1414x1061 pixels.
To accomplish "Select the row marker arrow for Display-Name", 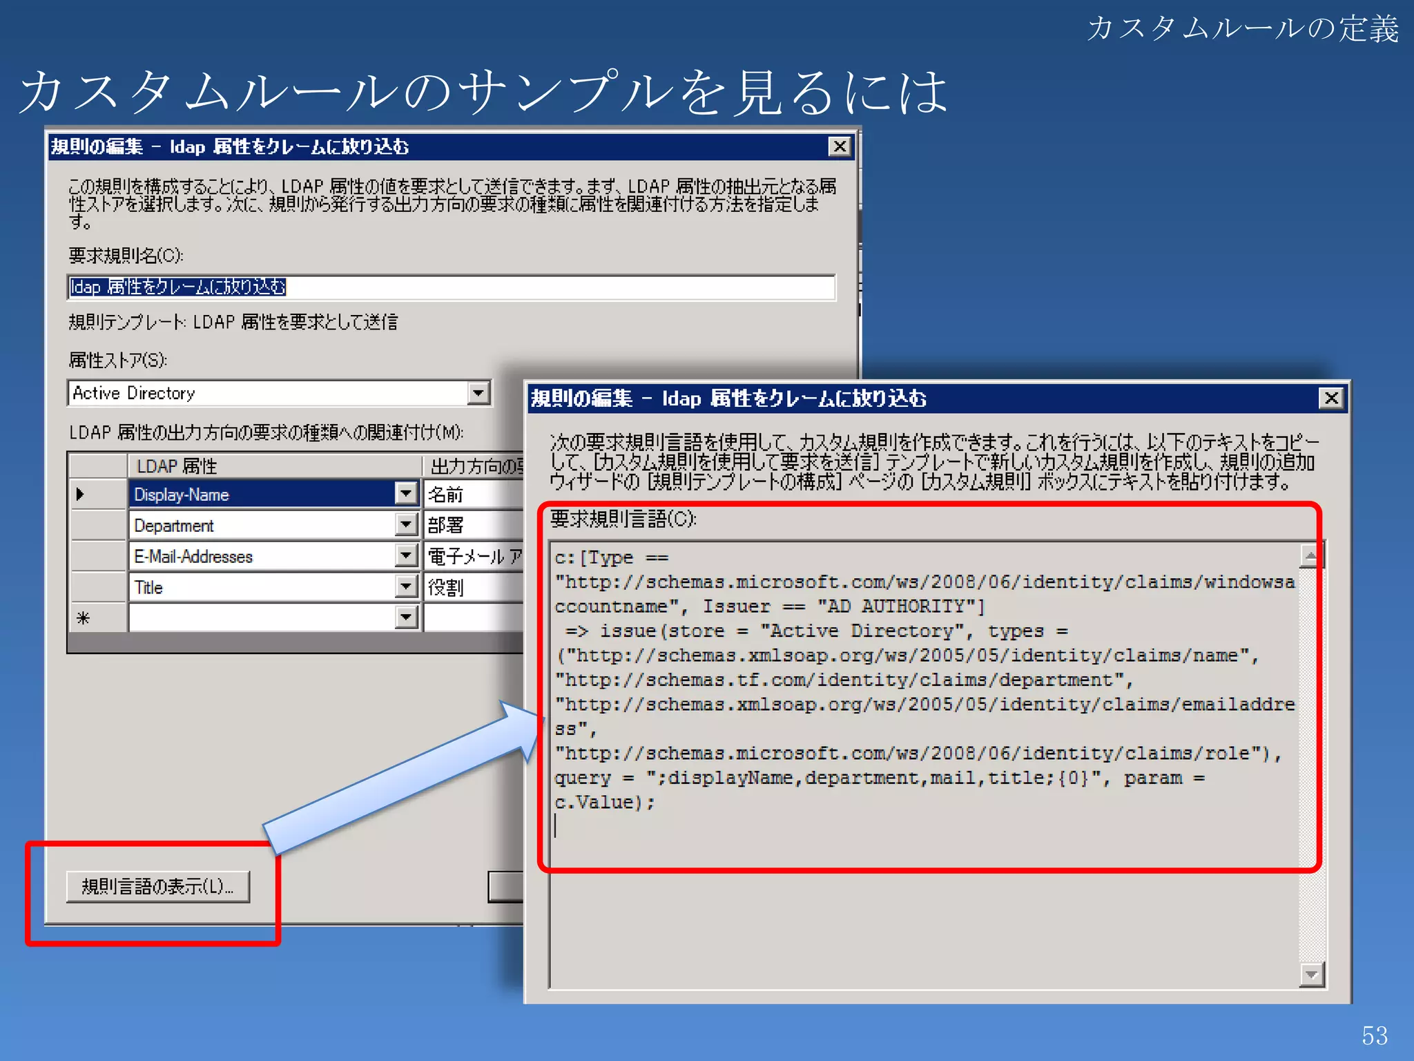I will [x=81, y=494].
